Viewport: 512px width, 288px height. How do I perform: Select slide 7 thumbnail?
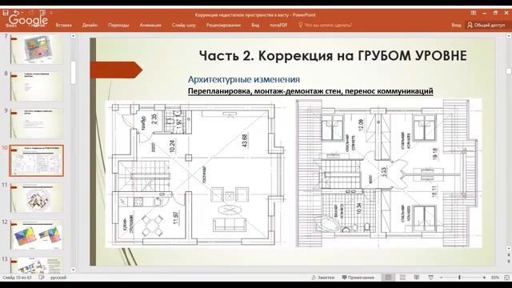pyautogui.click(x=37, y=50)
